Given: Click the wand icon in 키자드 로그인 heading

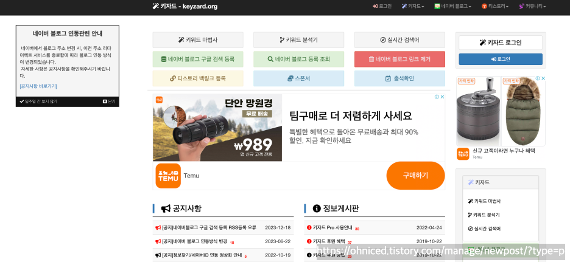Looking at the screenshot, I should click(x=483, y=43).
